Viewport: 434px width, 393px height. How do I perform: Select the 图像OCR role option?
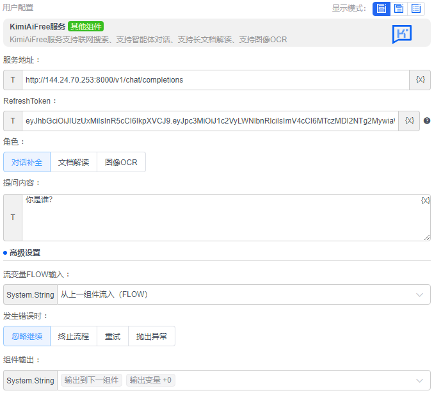[x=121, y=163]
